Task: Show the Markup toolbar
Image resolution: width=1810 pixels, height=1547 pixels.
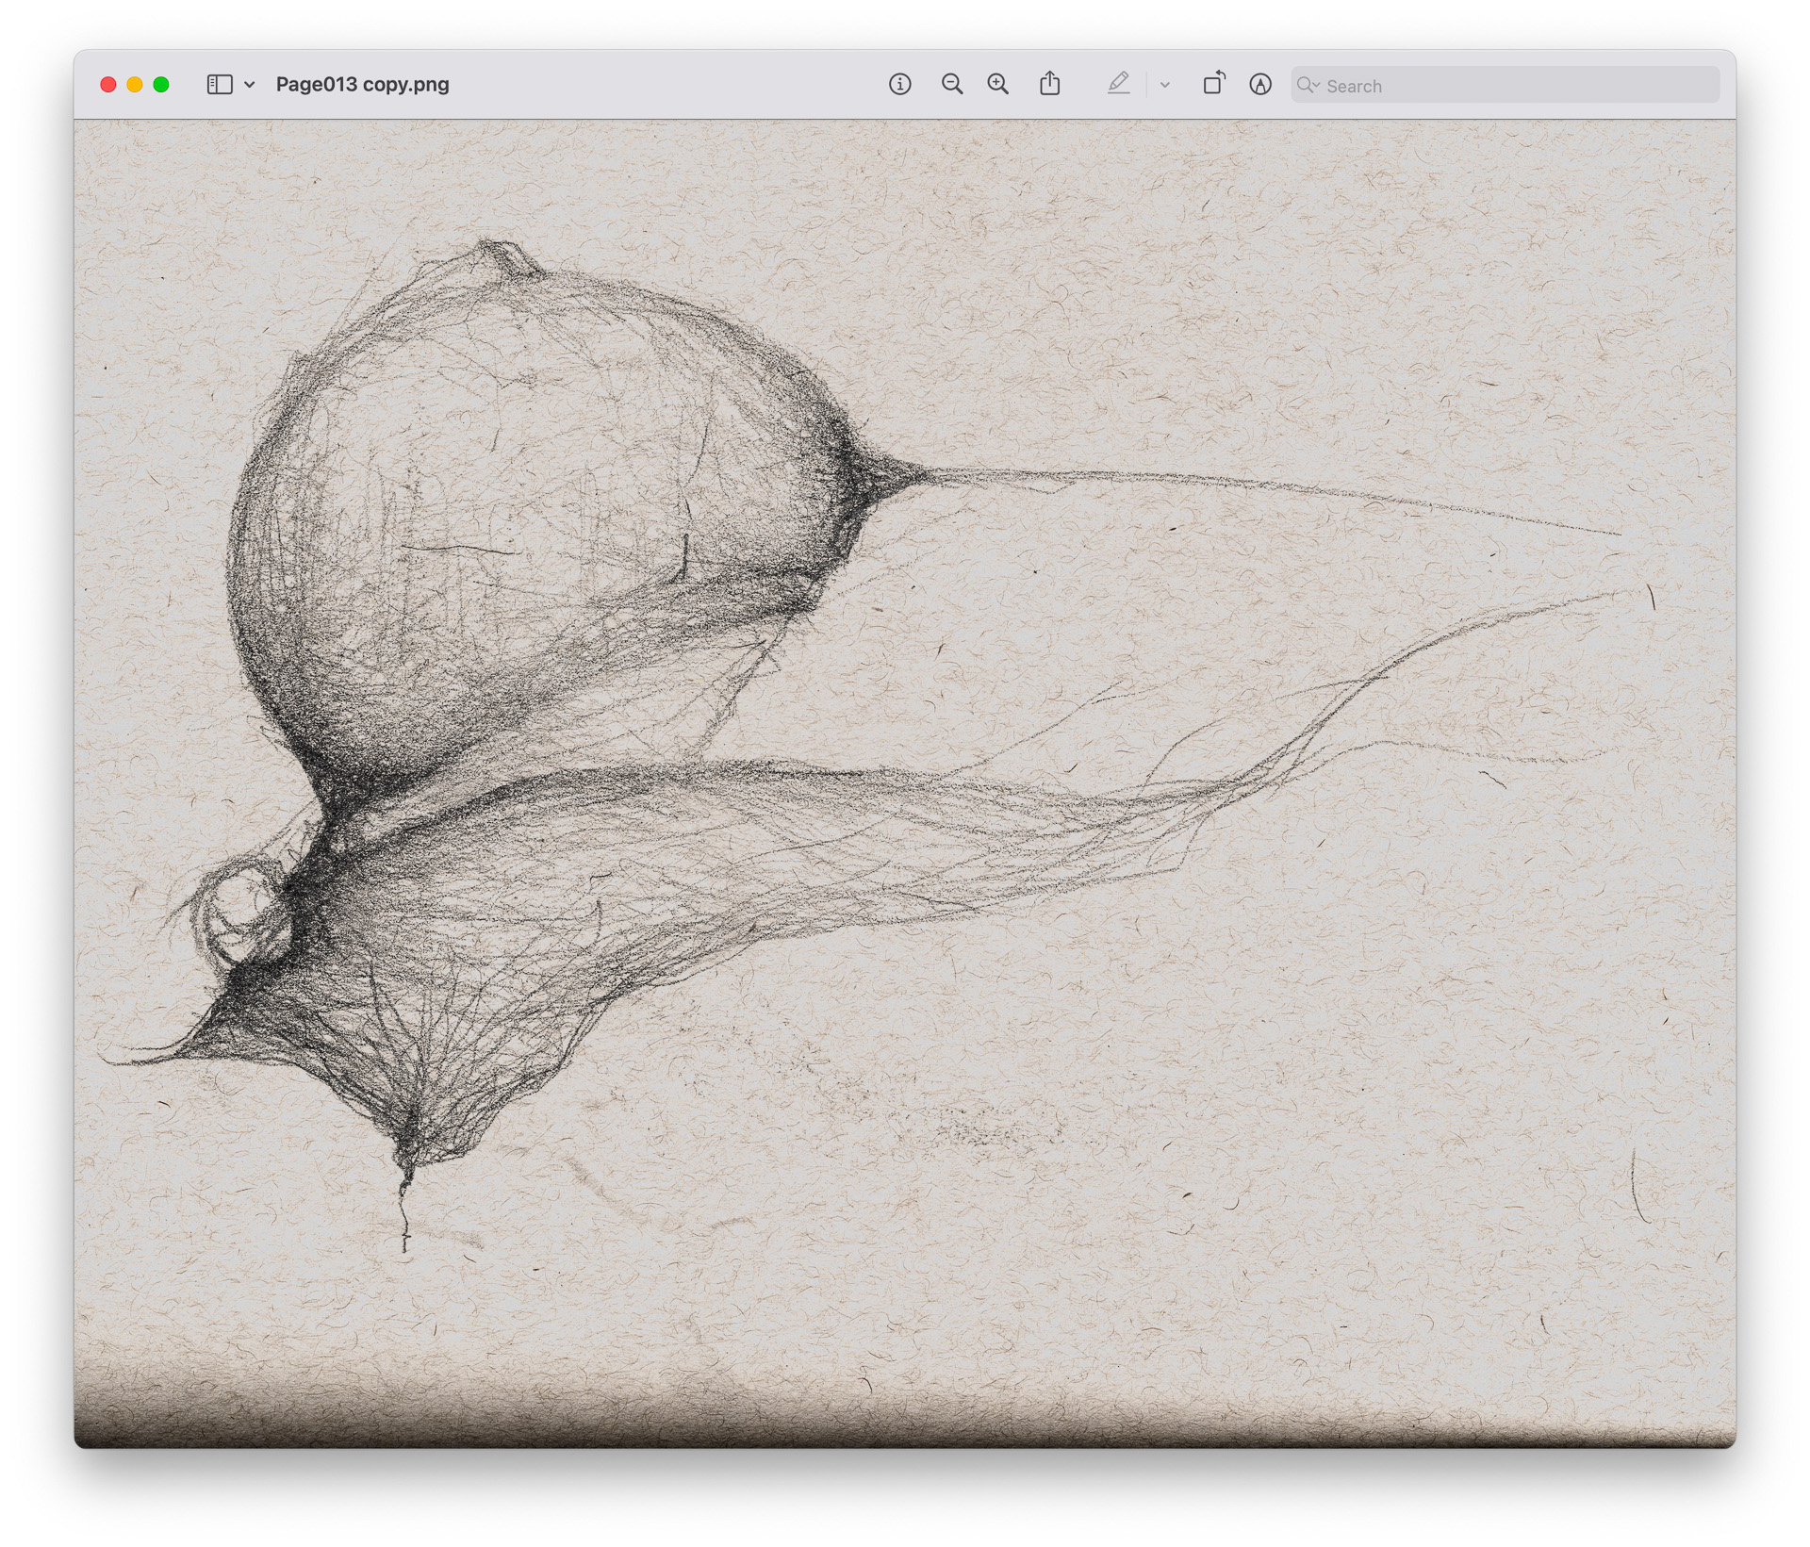Action: (x=1120, y=84)
